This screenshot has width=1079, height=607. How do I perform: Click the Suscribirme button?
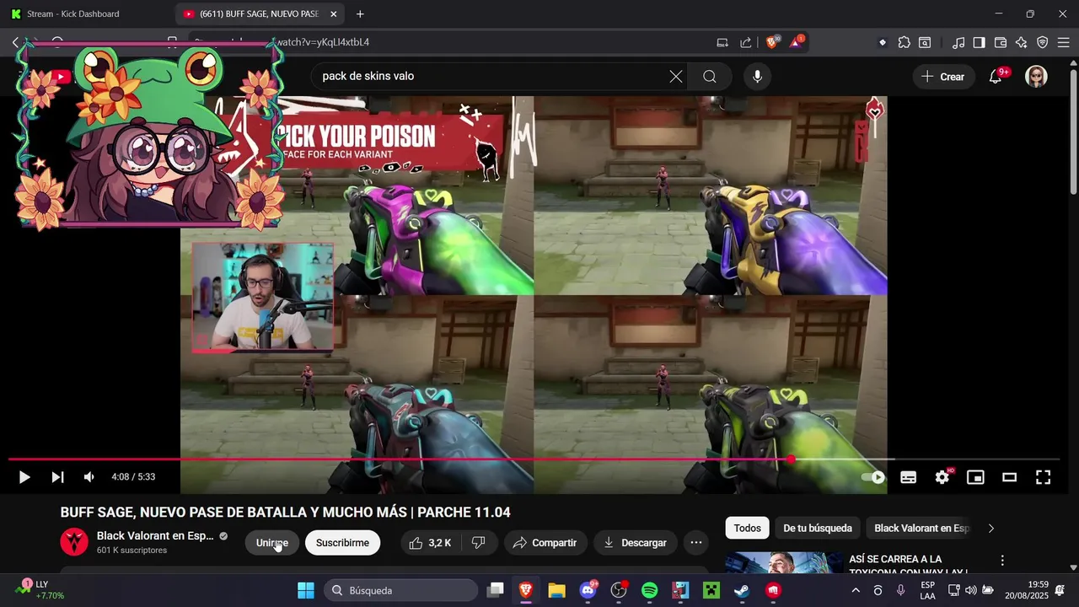click(342, 543)
